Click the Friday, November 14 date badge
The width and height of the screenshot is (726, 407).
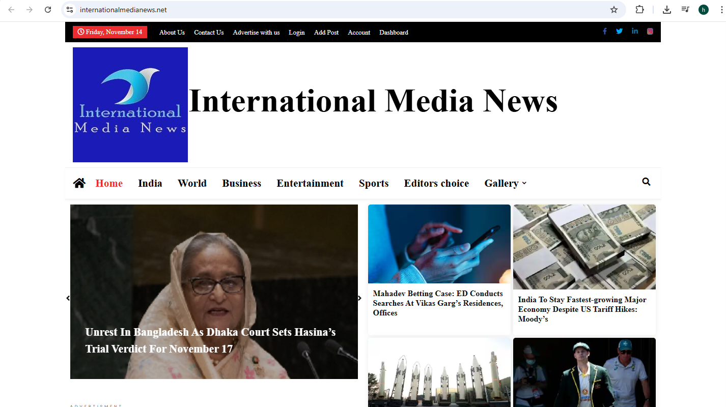point(110,32)
